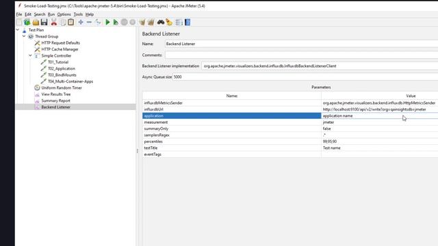Screen dimensions: 438x246
Task: Open the Templates icon in toolbar
Action: (x=27, y=23)
